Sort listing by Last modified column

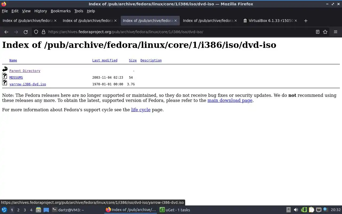(x=105, y=60)
